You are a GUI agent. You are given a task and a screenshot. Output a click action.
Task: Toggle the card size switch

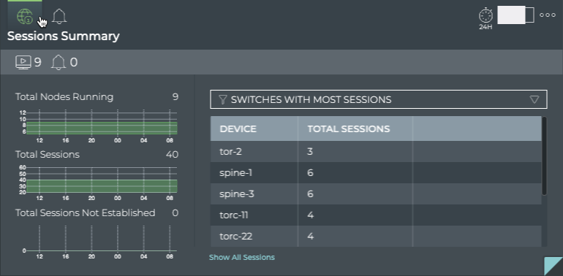pyautogui.click(x=515, y=15)
